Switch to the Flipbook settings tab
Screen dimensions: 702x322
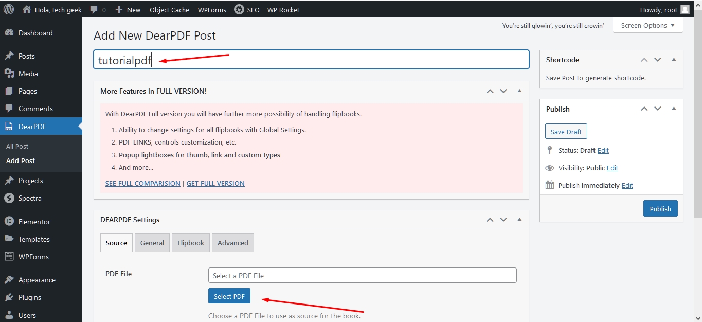pos(191,243)
